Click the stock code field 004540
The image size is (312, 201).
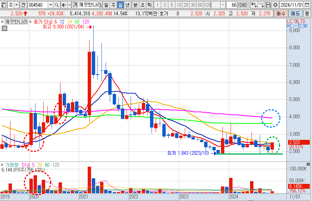[x=38, y=5]
